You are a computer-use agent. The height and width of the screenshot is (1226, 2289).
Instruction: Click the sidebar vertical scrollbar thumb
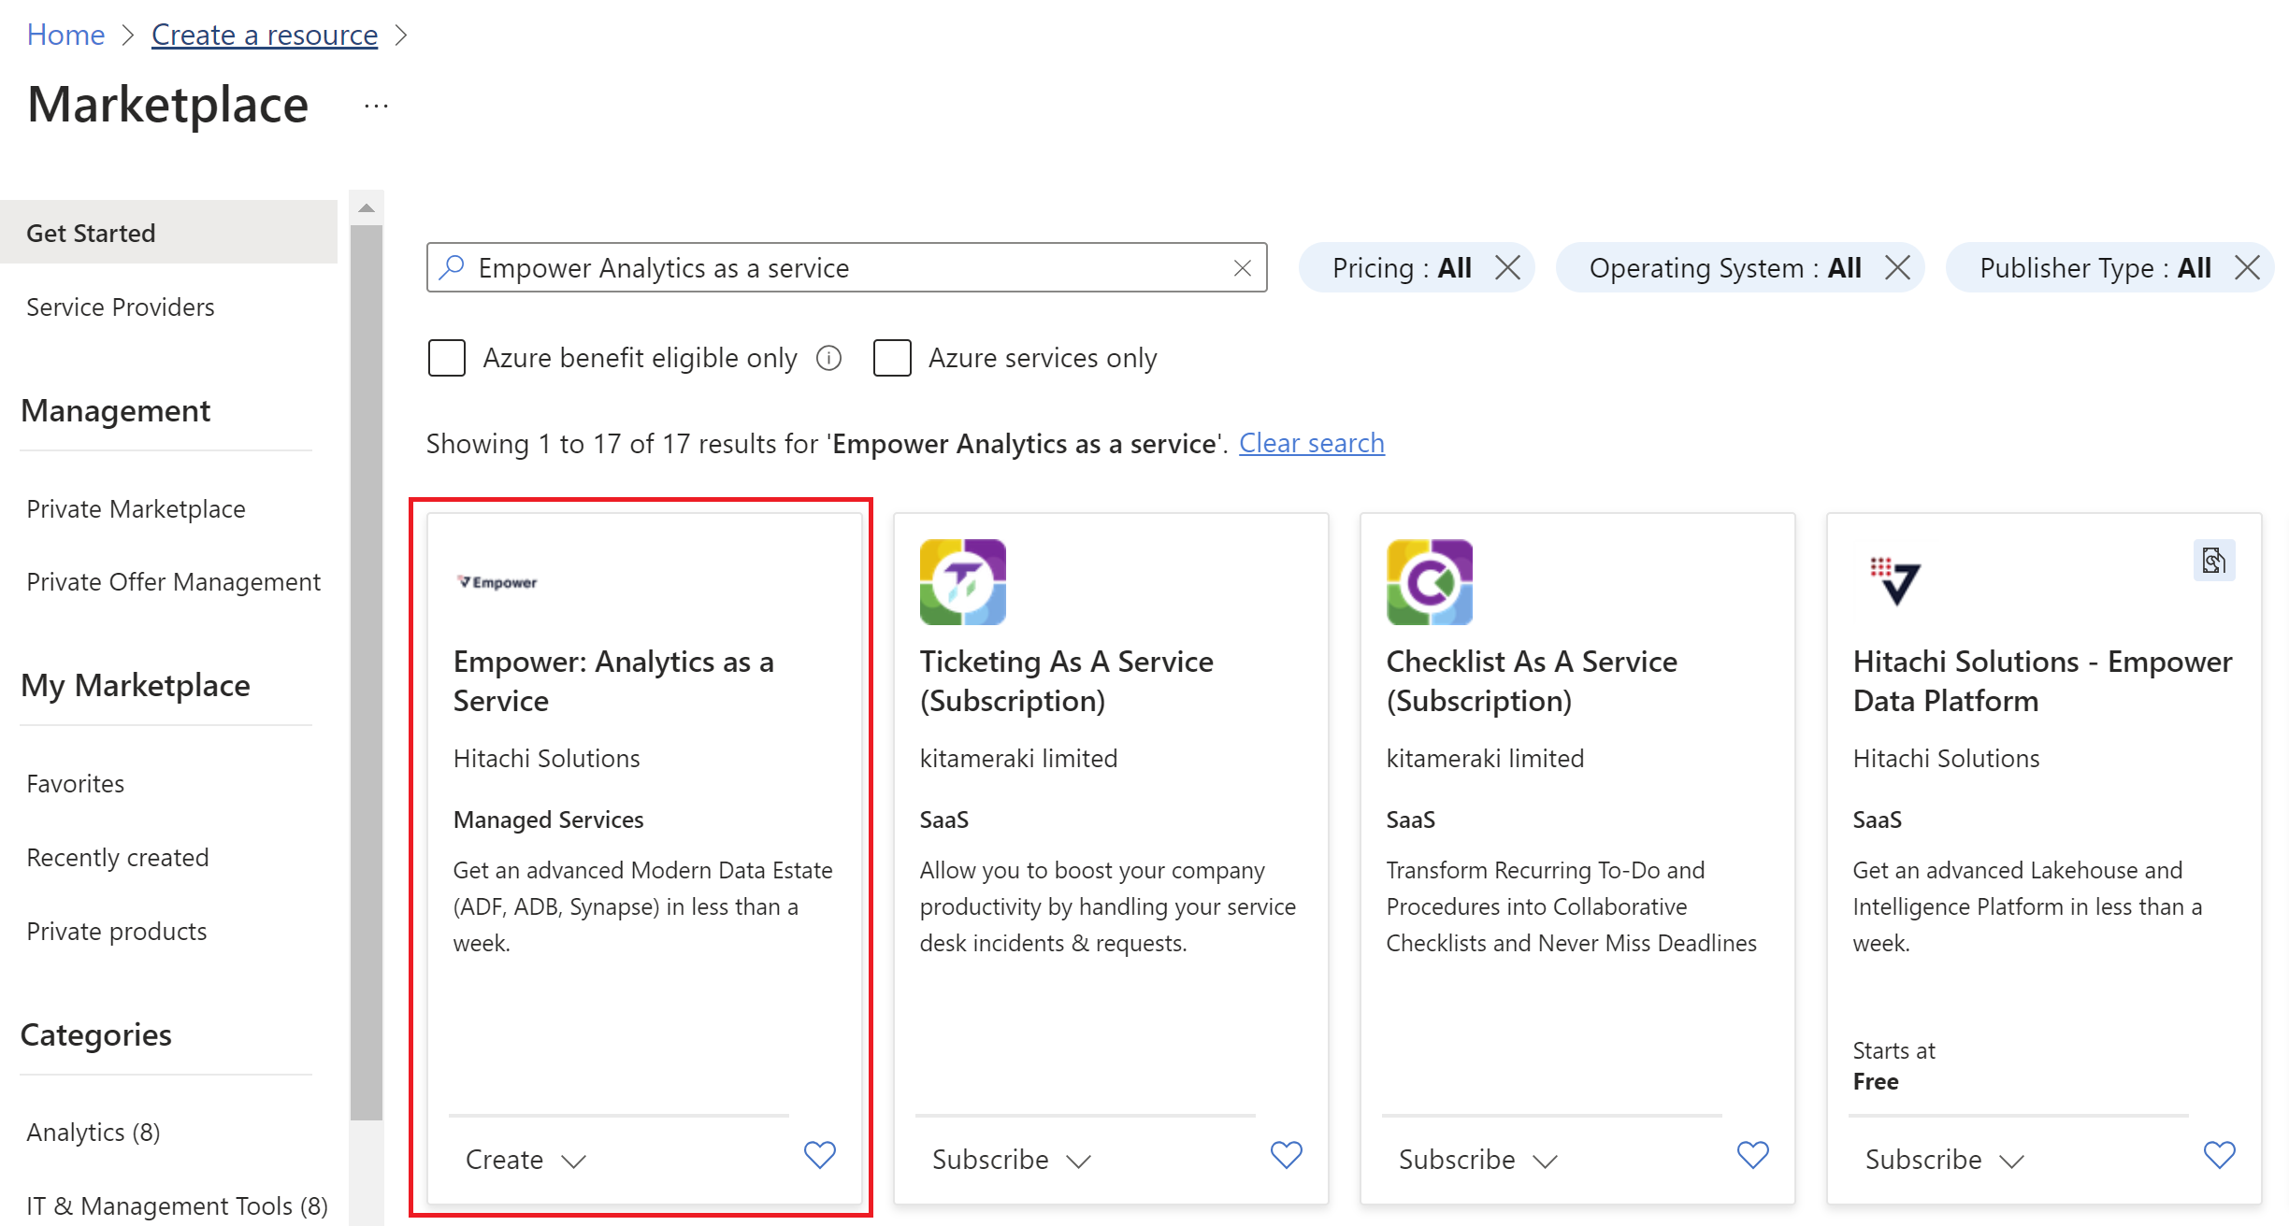(367, 671)
